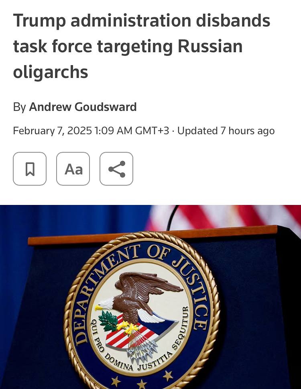The image size is (301, 389).
Task: Click the word 'oligarchs' in the headline
Action: tap(51, 72)
